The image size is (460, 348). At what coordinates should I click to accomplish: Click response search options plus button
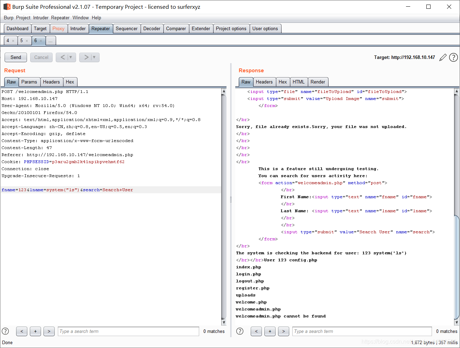click(270, 331)
